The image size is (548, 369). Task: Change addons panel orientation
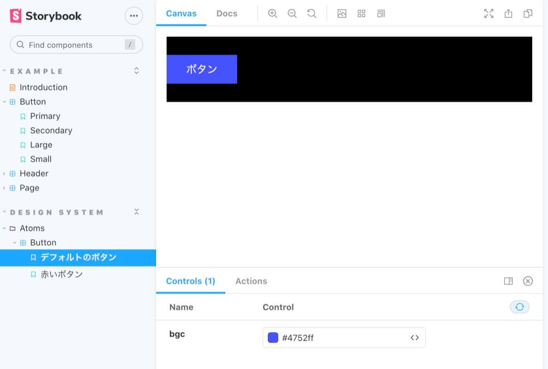click(508, 281)
